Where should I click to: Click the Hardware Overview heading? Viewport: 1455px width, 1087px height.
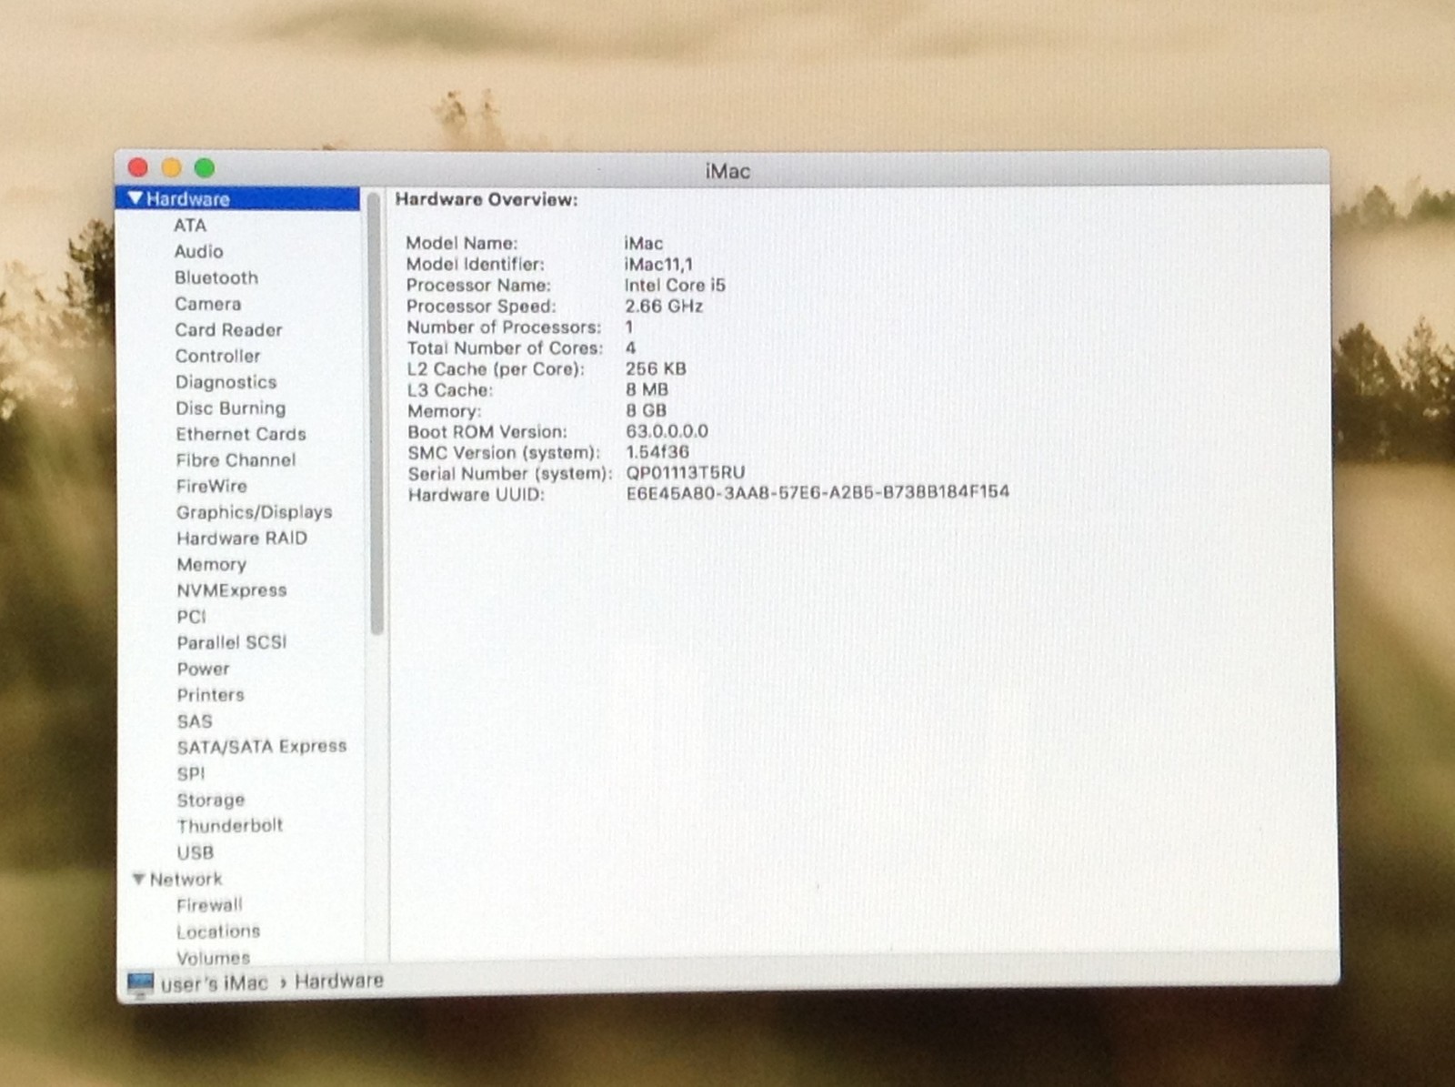click(x=487, y=199)
